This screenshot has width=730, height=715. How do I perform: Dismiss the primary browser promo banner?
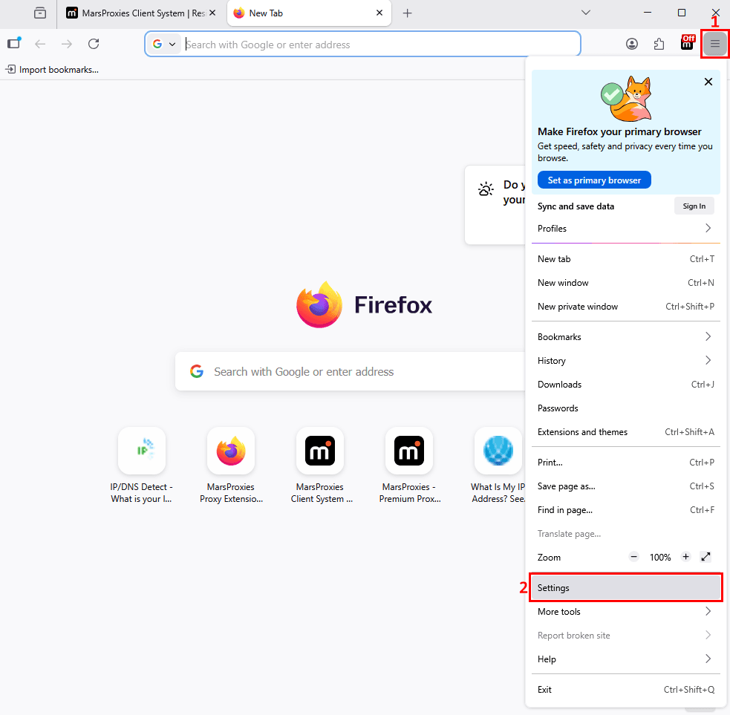click(708, 82)
